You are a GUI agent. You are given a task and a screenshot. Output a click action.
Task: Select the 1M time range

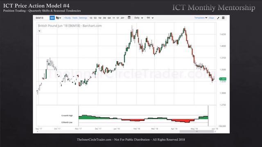[x=100, y=18]
